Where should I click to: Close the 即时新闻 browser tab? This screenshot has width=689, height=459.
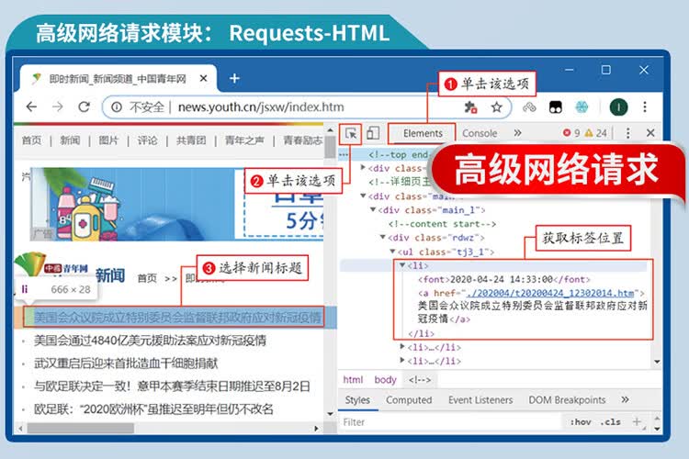203,79
